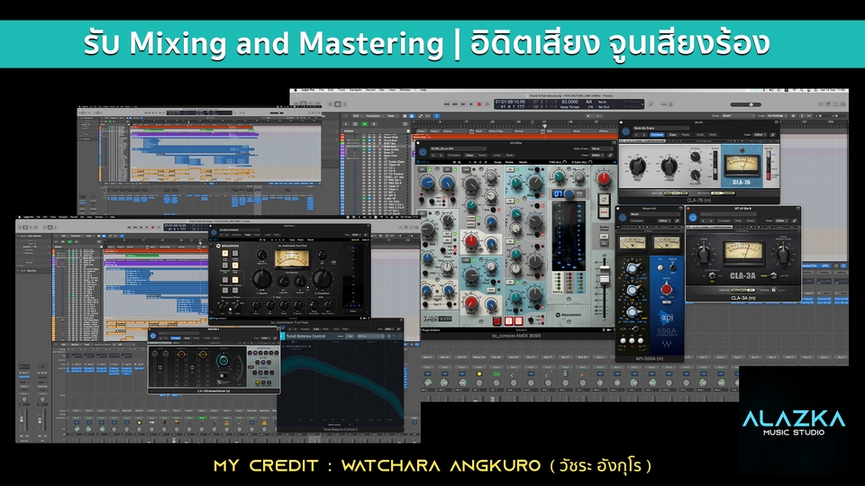This screenshot has width=865, height=486.
Task: Toggle L1+ Ultramaximizer plugin power button
Action: 153,336
